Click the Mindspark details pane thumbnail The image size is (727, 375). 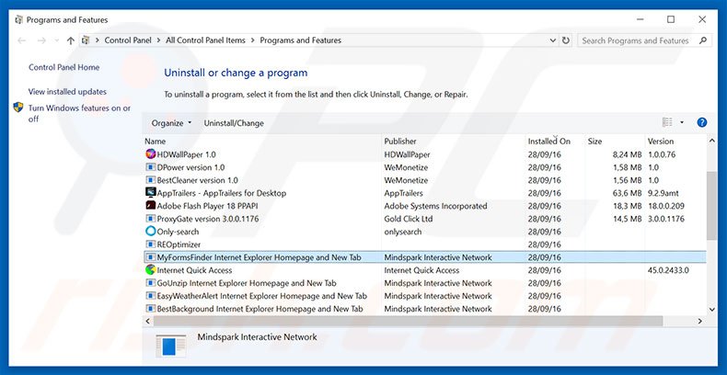click(x=170, y=346)
